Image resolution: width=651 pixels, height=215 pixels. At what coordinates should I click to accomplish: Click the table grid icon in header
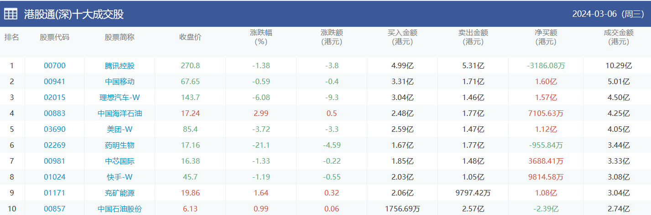(11, 14)
